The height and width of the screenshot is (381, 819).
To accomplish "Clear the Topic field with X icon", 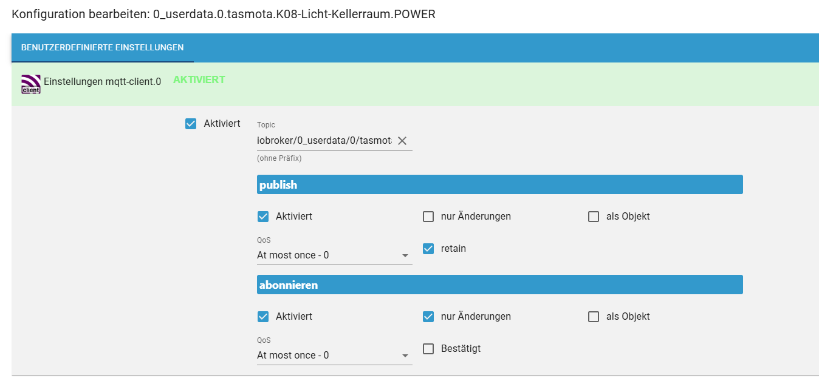I will (402, 141).
